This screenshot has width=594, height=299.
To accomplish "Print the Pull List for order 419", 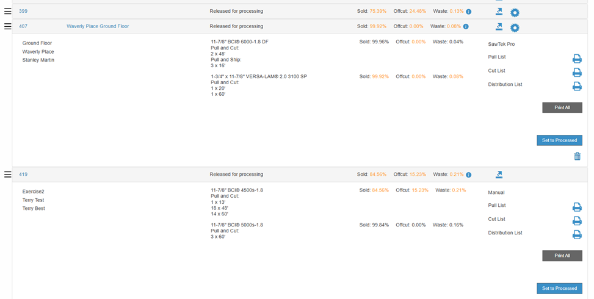I will (576, 207).
